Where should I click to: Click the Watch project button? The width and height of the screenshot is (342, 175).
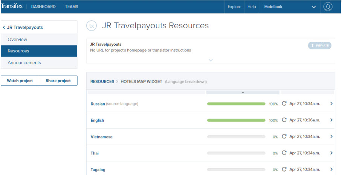point(20,81)
